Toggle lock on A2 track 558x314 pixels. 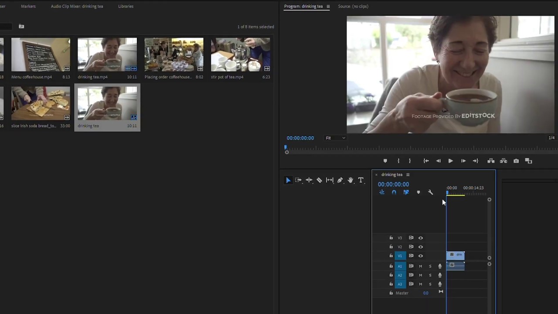[391, 275]
